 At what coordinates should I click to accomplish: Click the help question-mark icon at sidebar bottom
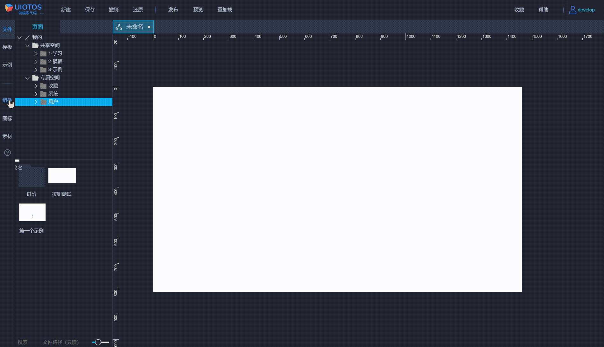(7, 153)
